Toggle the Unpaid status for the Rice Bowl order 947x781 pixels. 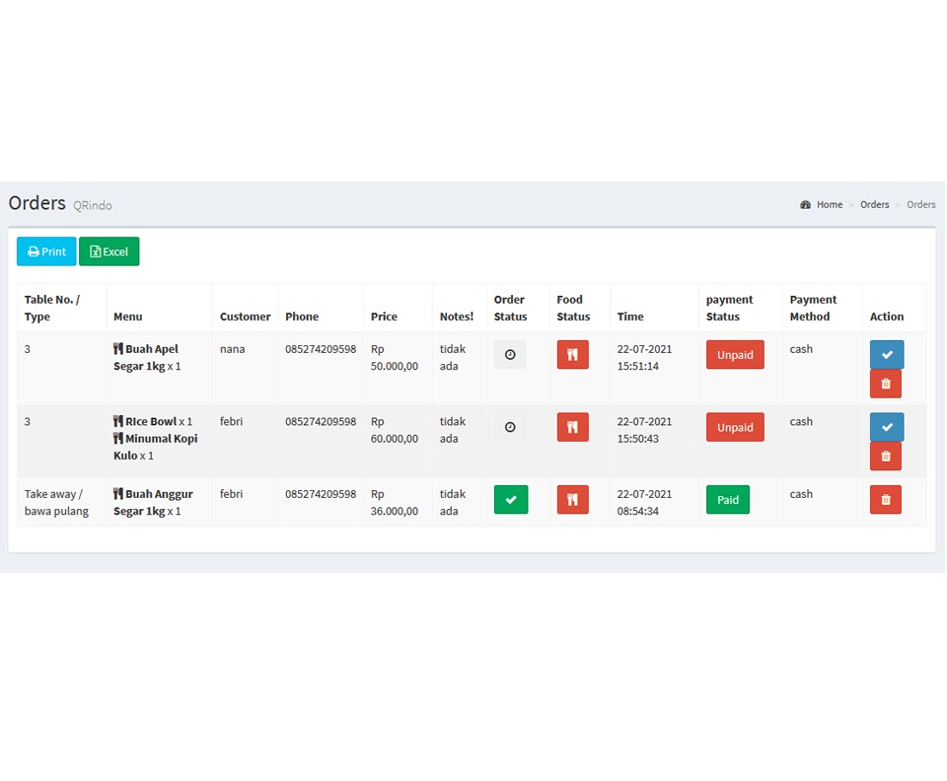tap(735, 427)
